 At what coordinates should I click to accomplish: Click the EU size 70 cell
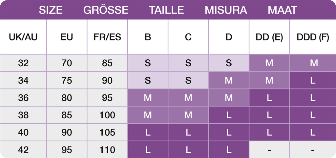[67, 63]
